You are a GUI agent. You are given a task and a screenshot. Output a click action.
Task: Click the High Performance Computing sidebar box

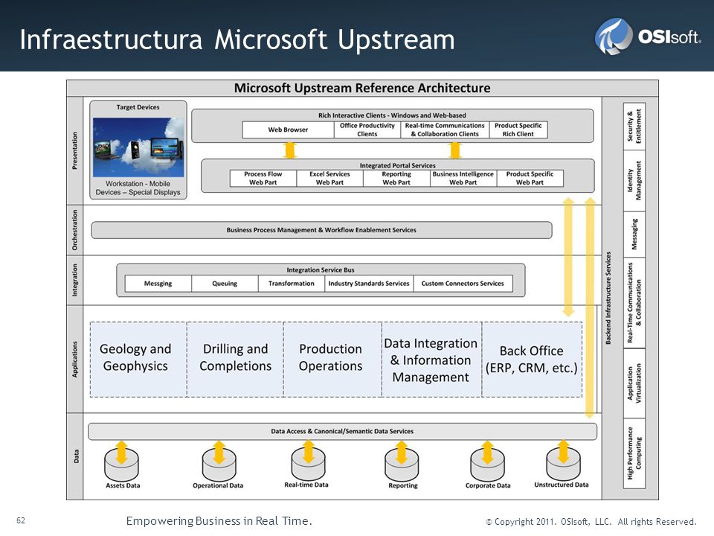634,453
